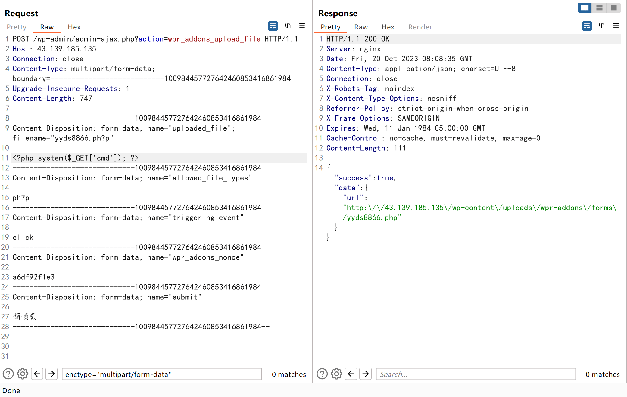Click the Done status bar text
This screenshot has height=397, width=627.
click(11, 391)
